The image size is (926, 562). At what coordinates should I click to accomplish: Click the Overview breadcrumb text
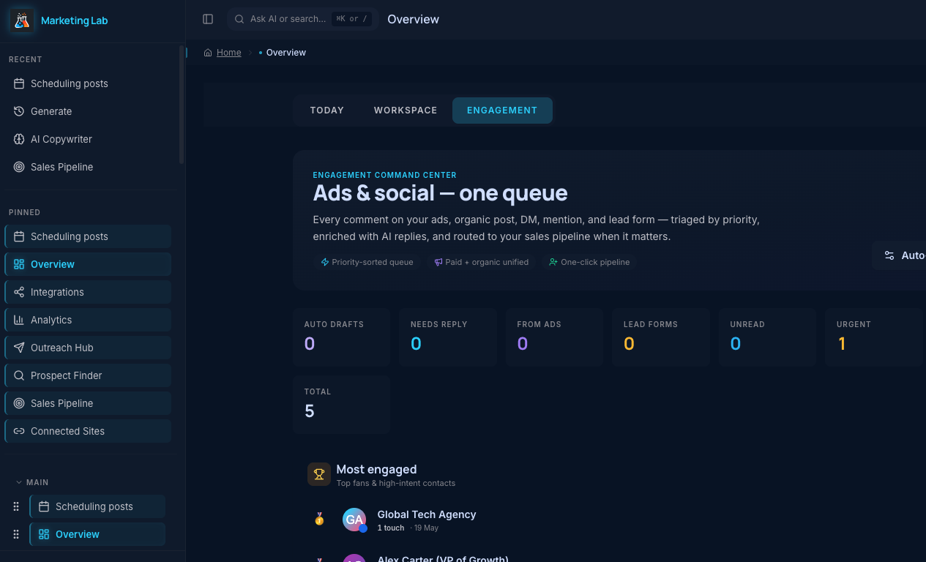[x=286, y=53]
